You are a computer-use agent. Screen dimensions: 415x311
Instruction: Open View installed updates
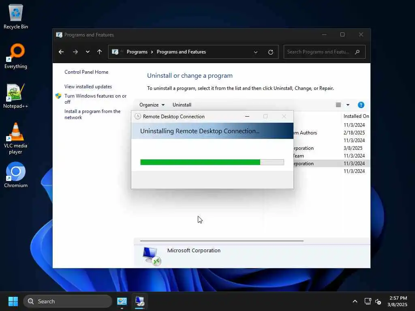(x=88, y=87)
